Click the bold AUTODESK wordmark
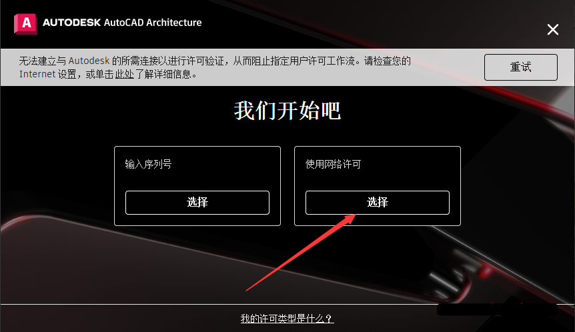 point(71,23)
